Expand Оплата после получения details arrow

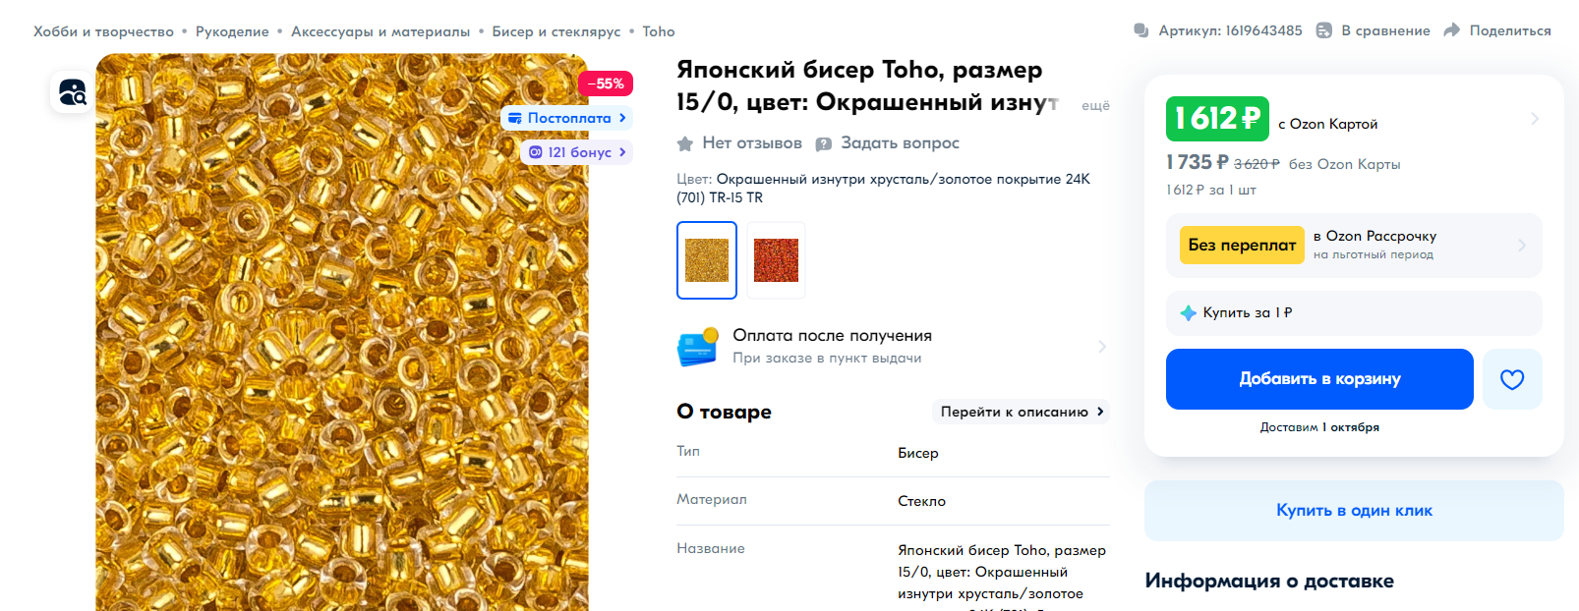[1102, 347]
